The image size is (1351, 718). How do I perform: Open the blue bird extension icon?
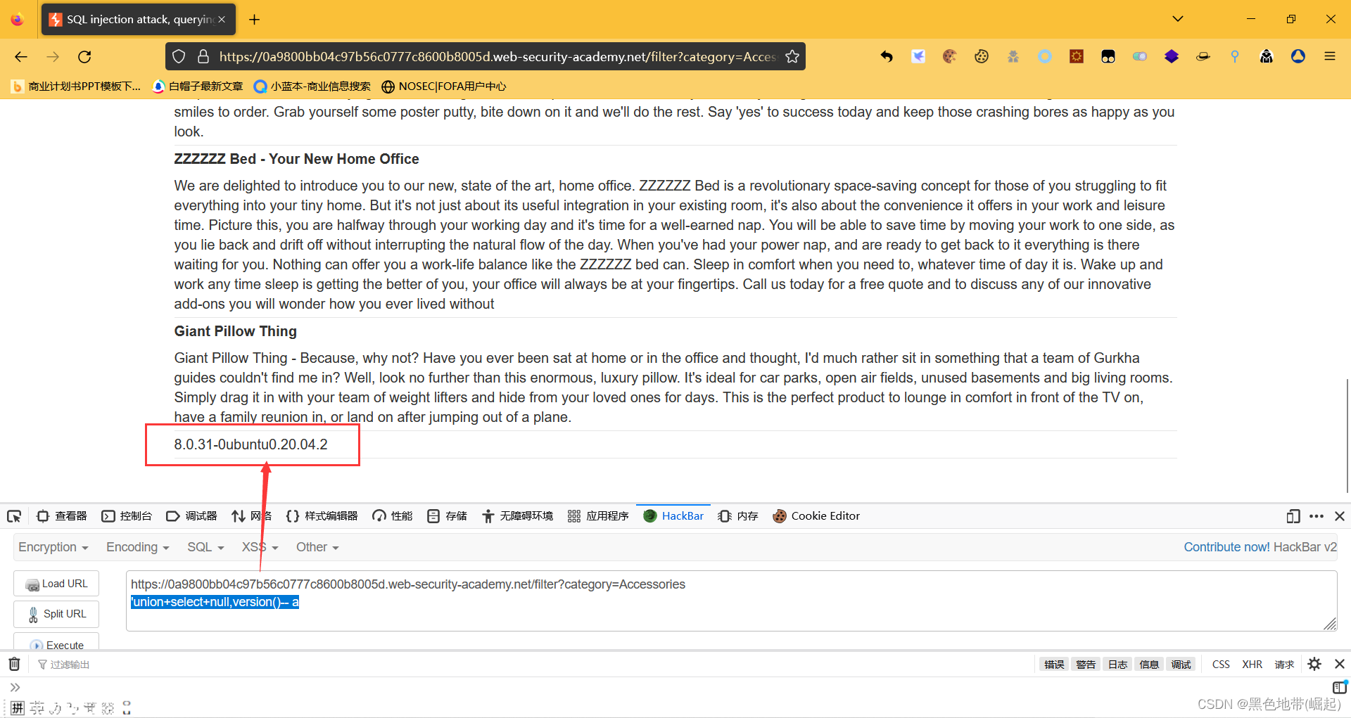click(918, 56)
